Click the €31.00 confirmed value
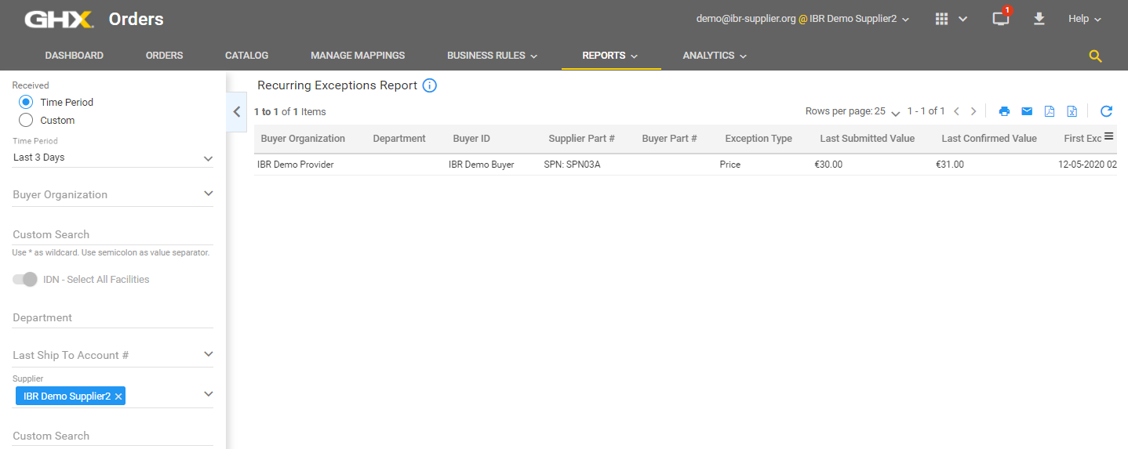This screenshot has height=449, width=1128. [x=950, y=165]
